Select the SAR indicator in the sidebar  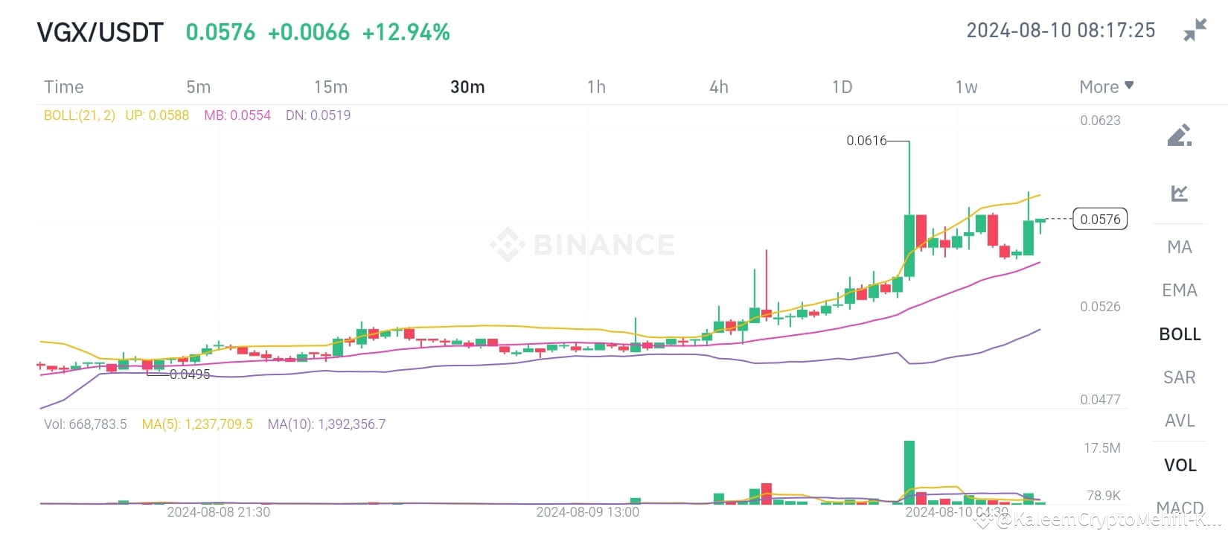pyautogui.click(x=1179, y=377)
